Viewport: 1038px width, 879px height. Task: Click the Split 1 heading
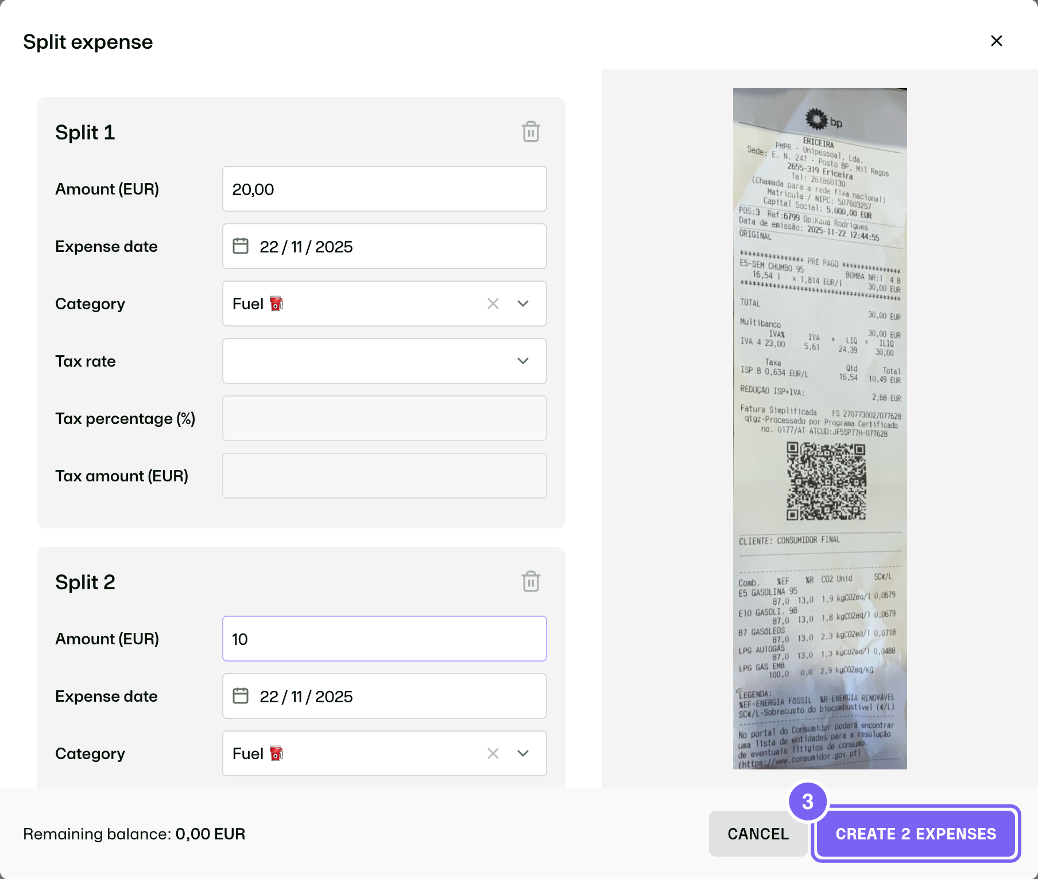tap(85, 133)
